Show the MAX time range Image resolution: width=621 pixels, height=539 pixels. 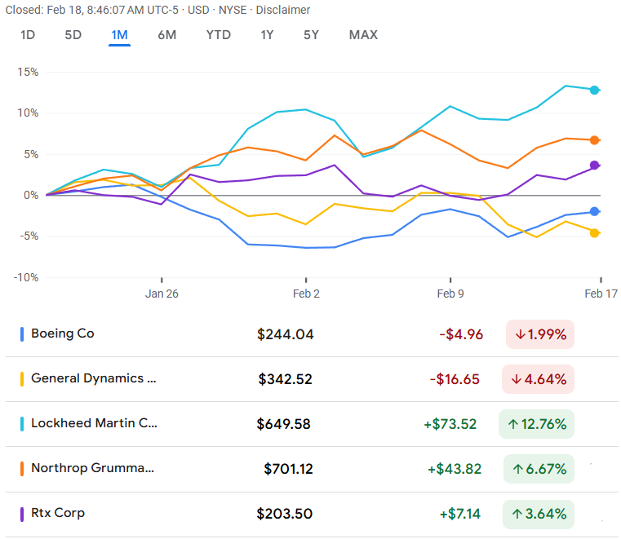pos(363,35)
